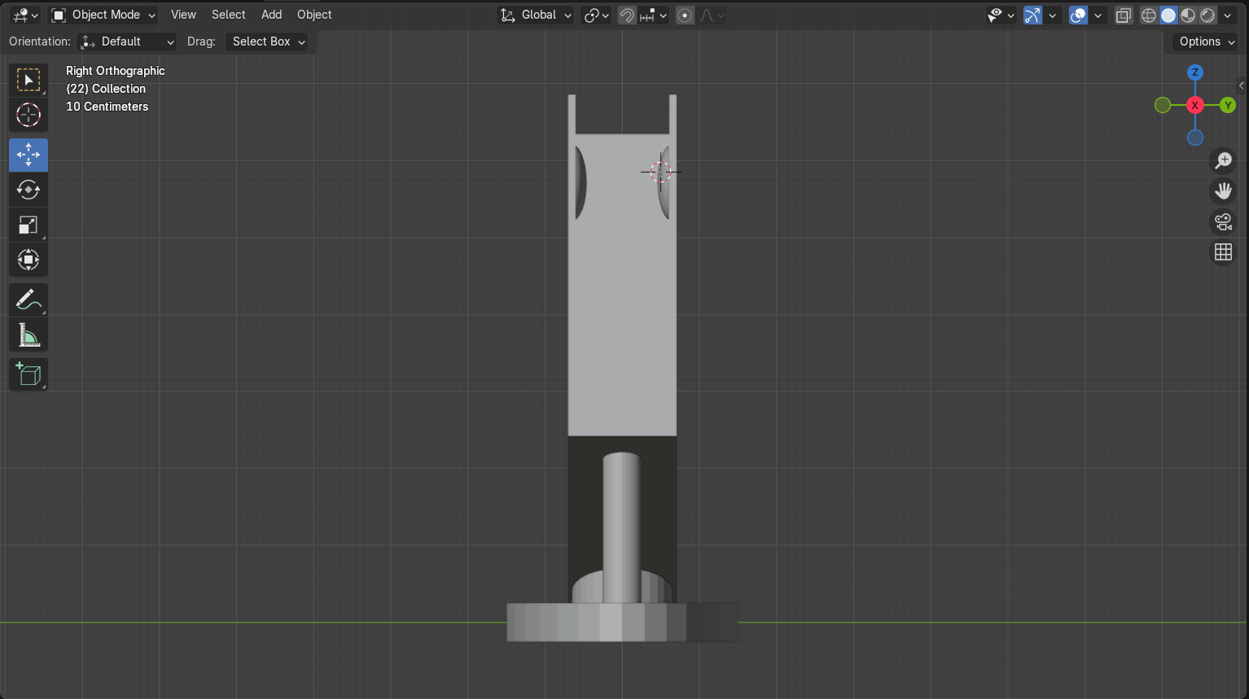Pick the Measure tool
The height and width of the screenshot is (699, 1249).
(x=28, y=335)
